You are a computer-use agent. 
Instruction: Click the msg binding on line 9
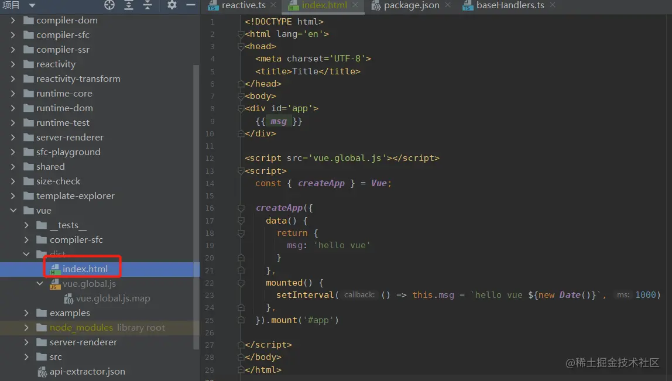(x=279, y=121)
